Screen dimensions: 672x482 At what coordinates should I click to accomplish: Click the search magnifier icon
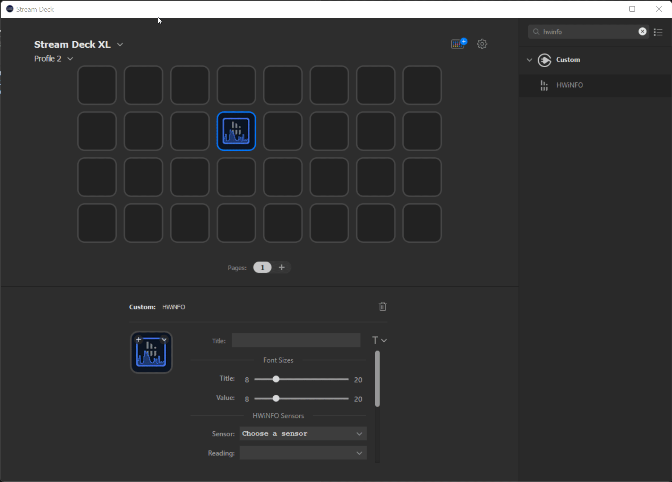coord(536,32)
